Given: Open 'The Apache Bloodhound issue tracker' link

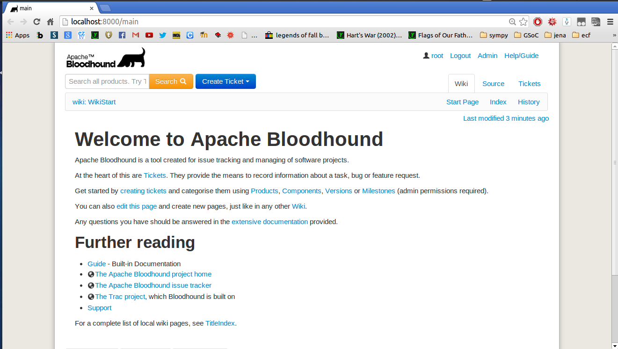Looking at the screenshot, I should [153, 285].
